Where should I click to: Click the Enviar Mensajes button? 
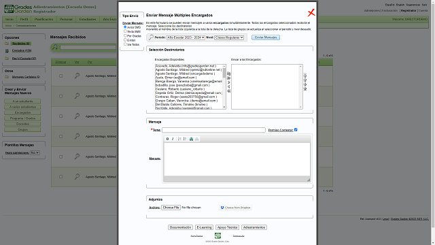point(266,37)
